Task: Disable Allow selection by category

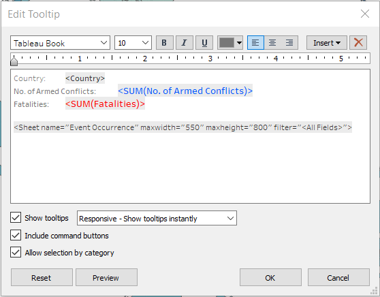Action: [16, 252]
